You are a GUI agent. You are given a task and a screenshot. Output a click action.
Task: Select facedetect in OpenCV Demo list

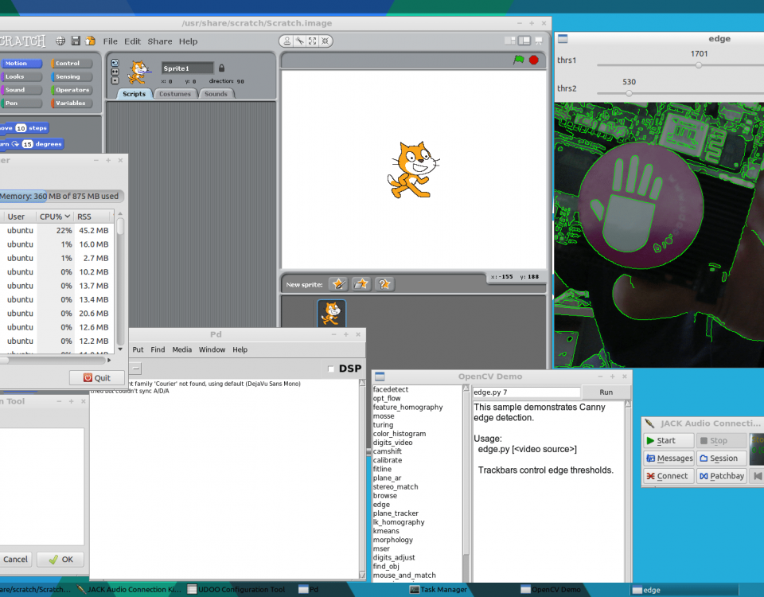click(x=390, y=389)
